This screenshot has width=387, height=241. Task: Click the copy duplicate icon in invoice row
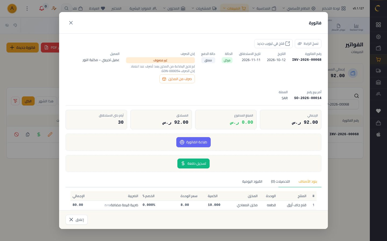tap(28, 134)
